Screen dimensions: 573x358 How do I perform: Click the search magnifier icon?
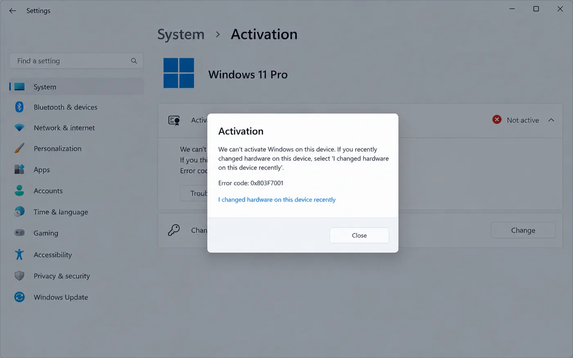coord(134,61)
